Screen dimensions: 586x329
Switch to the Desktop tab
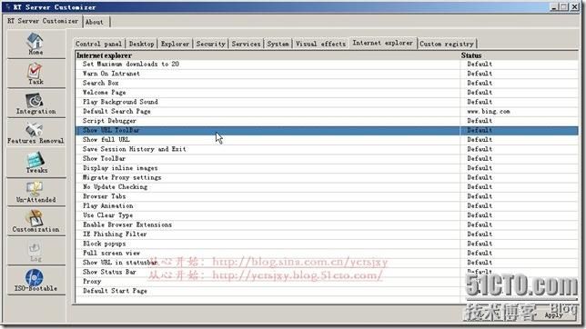[141, 44]
